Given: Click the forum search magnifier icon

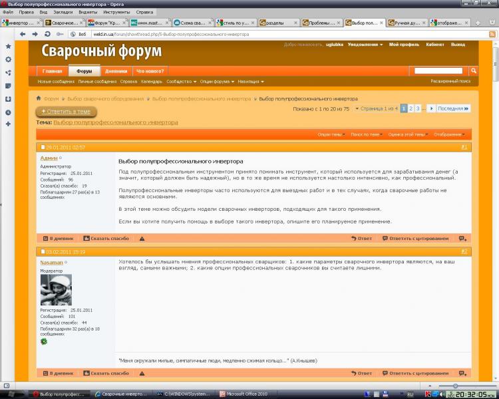Looking at the screenshot, I should pos(474,70).
